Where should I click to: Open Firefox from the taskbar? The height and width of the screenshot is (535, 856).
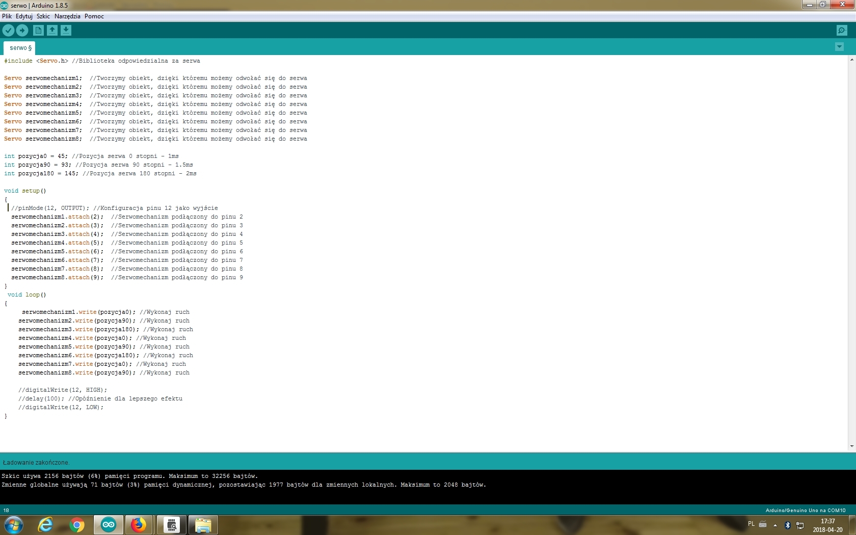(139, 525)
